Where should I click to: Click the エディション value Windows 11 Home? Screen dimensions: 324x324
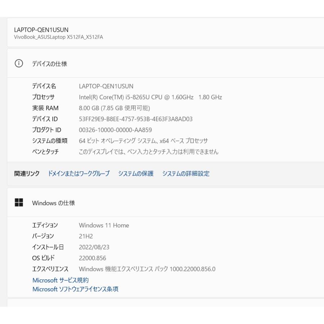click(104, 225)
